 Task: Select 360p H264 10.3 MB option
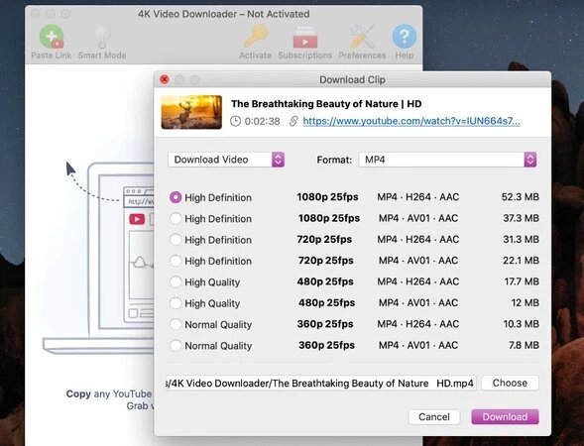point(175,325)
